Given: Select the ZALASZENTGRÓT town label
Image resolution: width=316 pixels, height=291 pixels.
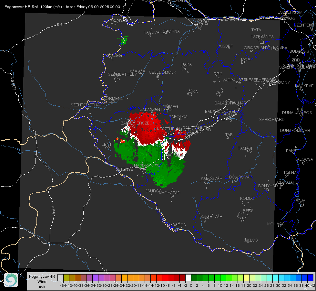Looking at the screenshot, I should tap(157, 110).
